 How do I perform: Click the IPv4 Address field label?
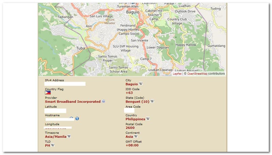54,80
